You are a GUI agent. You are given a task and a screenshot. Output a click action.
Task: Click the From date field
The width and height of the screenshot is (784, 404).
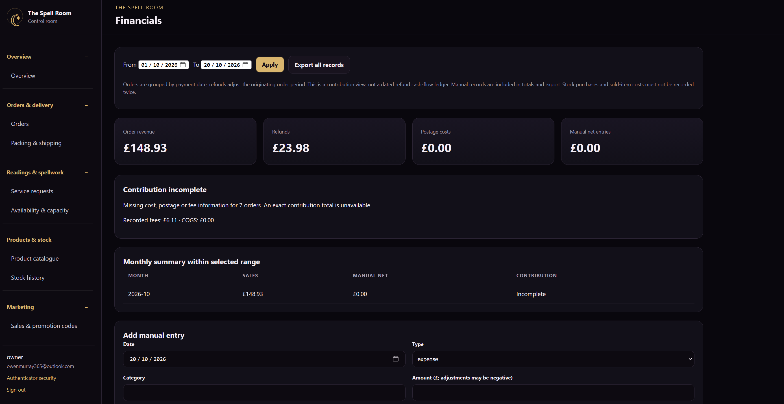164,65
